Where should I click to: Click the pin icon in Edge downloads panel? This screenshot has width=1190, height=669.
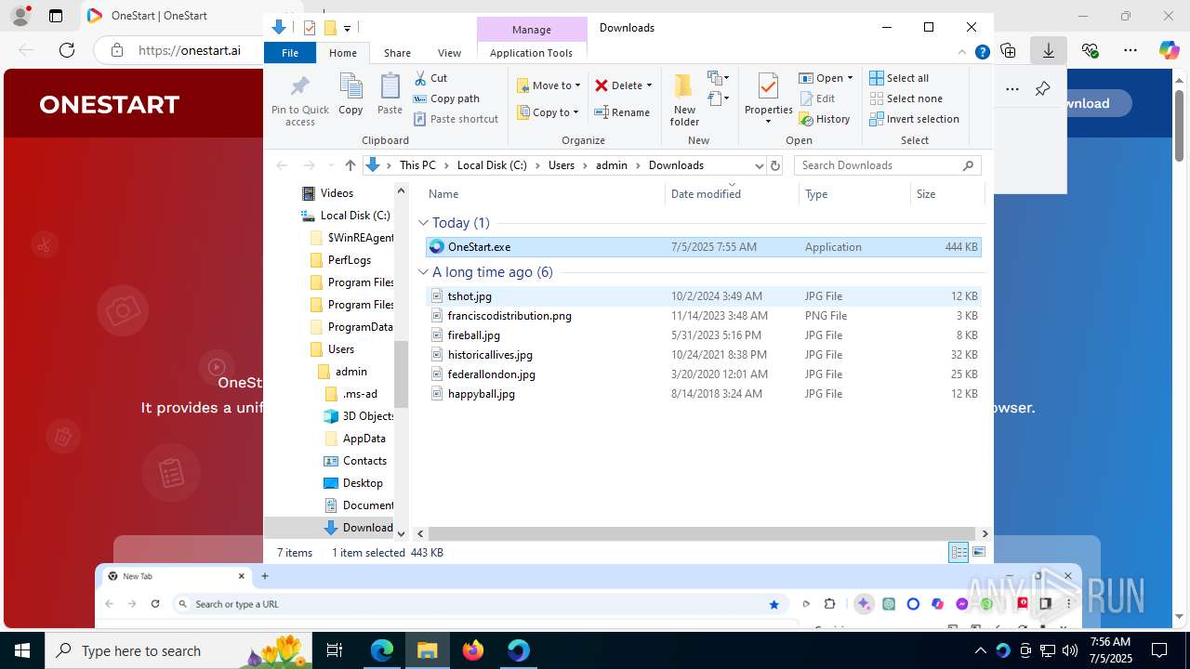pos(1042,89)
